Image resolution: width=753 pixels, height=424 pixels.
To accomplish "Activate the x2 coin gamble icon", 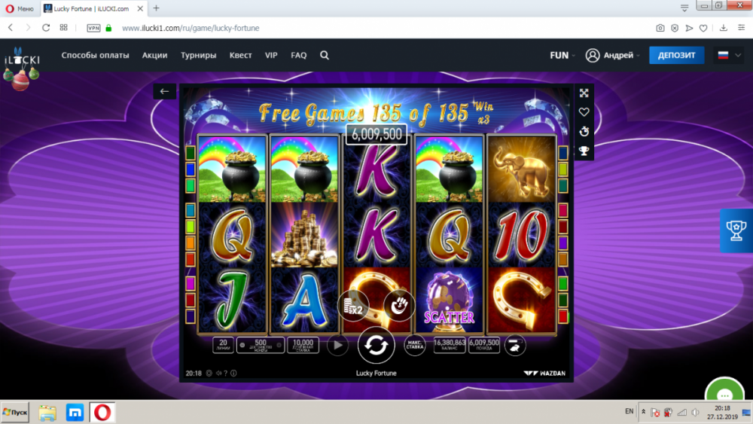I will (x=353, y=307).
